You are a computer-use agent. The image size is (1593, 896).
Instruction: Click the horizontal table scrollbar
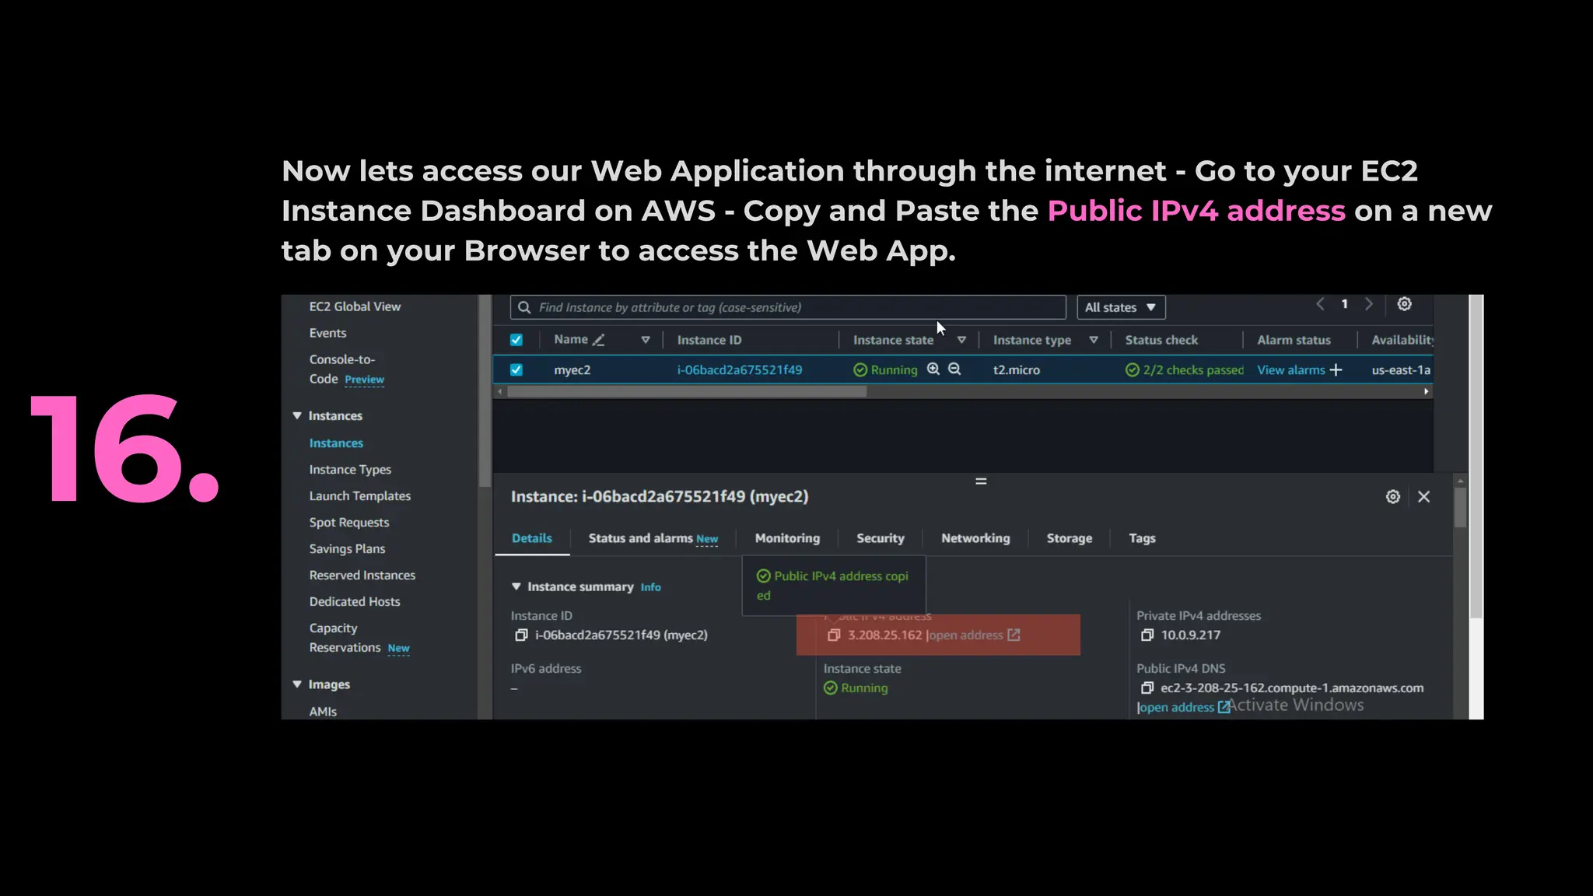[x=687, y=392]
